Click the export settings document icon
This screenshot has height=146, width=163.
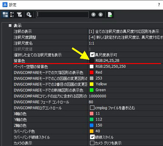[x=110, y=15]
